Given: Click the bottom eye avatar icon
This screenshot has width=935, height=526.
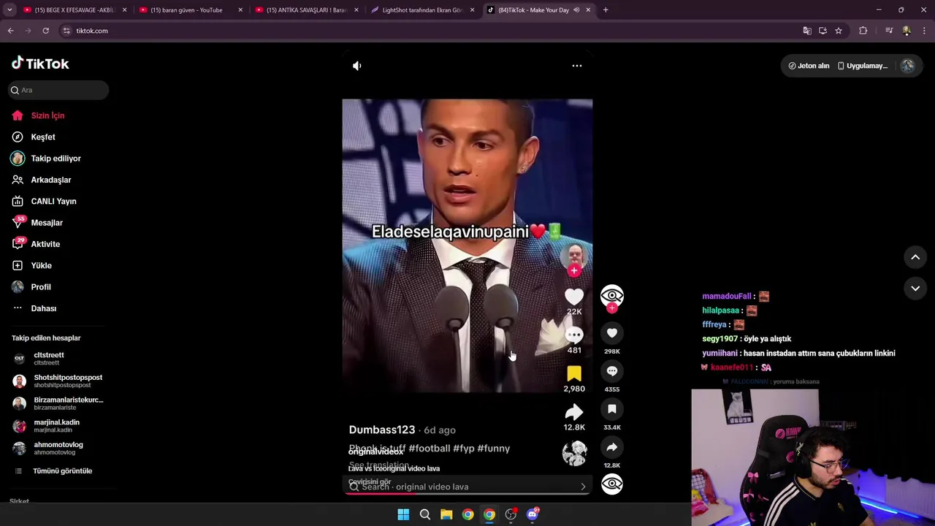Looking at the screenshot, I should tap(612, 484).
